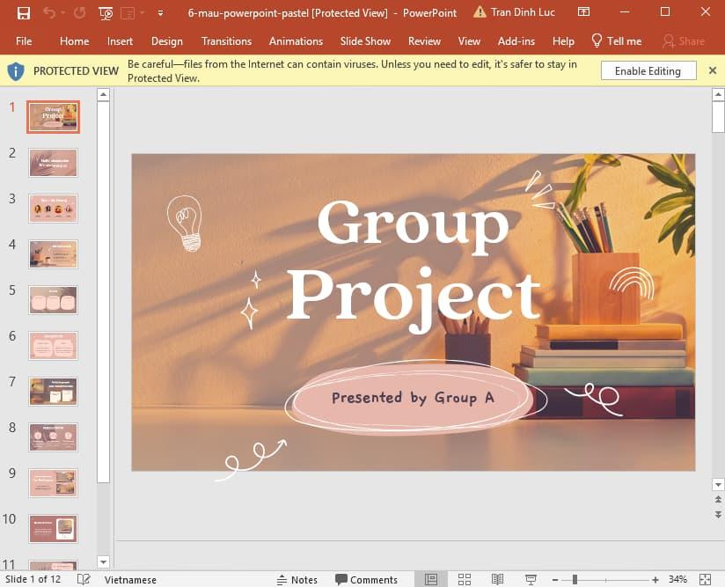Fit slide to current window icon
The height and width of the screenshot is (587, 725).
click(705, 579)
